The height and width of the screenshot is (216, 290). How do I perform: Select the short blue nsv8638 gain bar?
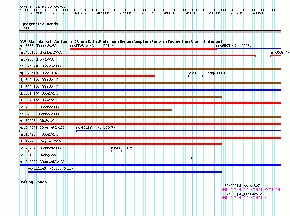(x=196, y=76)
